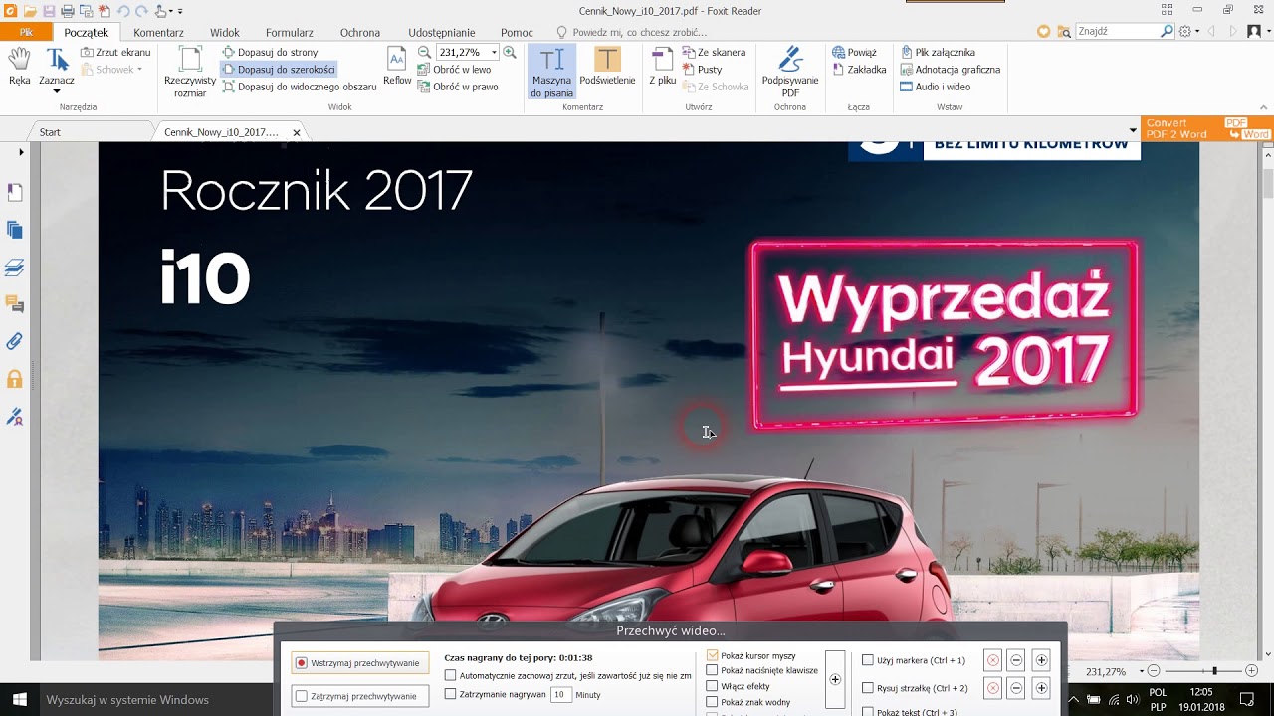
Task: Click Zatrzymaj przechwytywanie stop button
Action: (x=360, y=696)
